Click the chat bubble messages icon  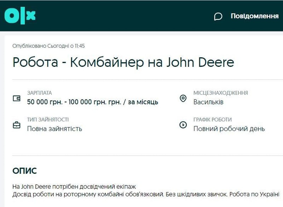coord(218,16)
